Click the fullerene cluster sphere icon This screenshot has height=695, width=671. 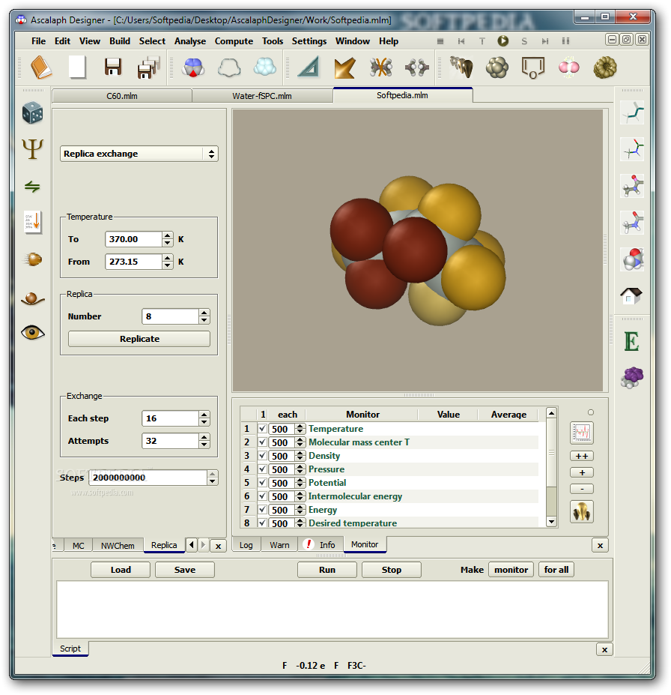(497, 67)
